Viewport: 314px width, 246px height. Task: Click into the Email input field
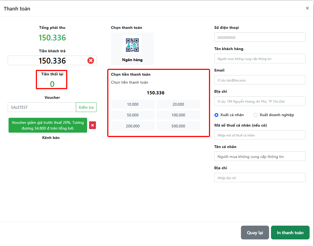pos(260,80)
